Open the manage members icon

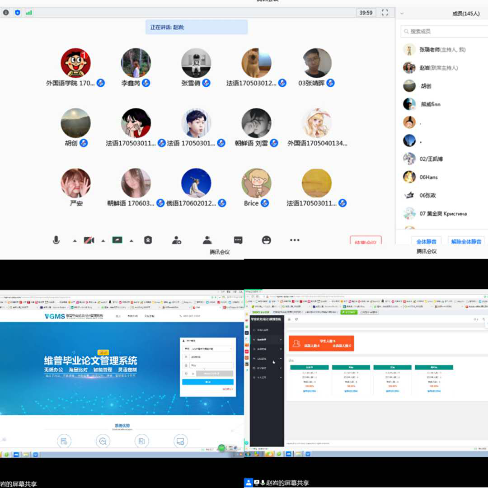207,240
